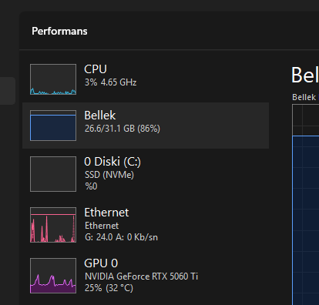Click the SSD (NVMe) disk type label
Screen dimensions: 319x305
click(x=109, y=175)
